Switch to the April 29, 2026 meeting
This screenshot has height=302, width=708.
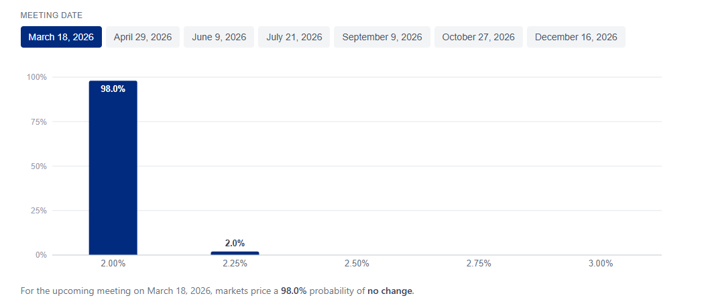coord(143,37)
